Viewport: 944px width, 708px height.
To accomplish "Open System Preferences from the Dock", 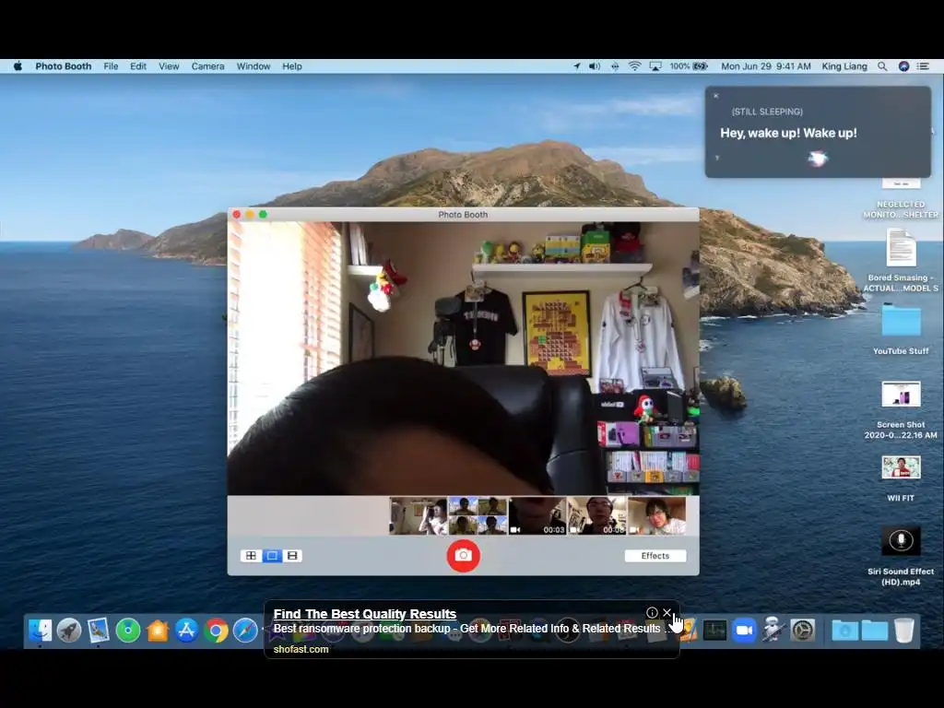I will 803,631.
